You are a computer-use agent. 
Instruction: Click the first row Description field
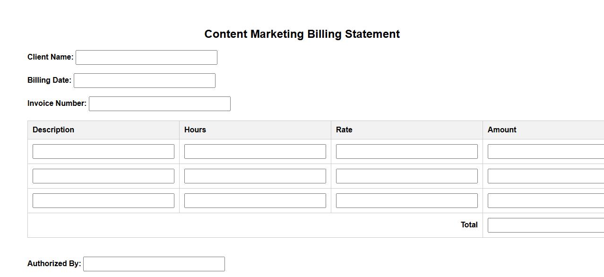click(104, 151)
